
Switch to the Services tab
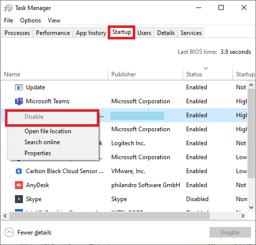point(191,33)
